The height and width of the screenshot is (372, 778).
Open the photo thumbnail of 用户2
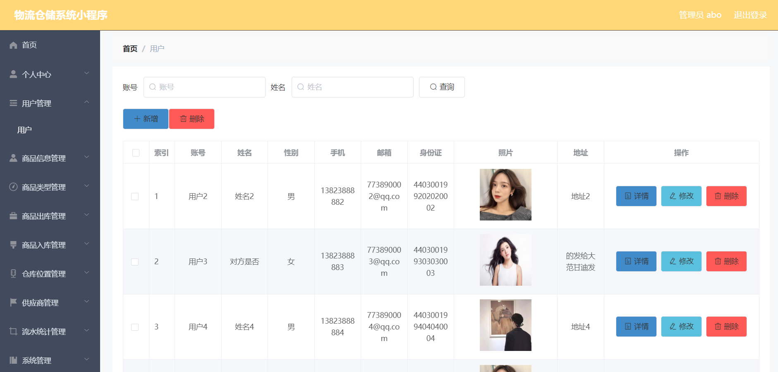(505, 194)
